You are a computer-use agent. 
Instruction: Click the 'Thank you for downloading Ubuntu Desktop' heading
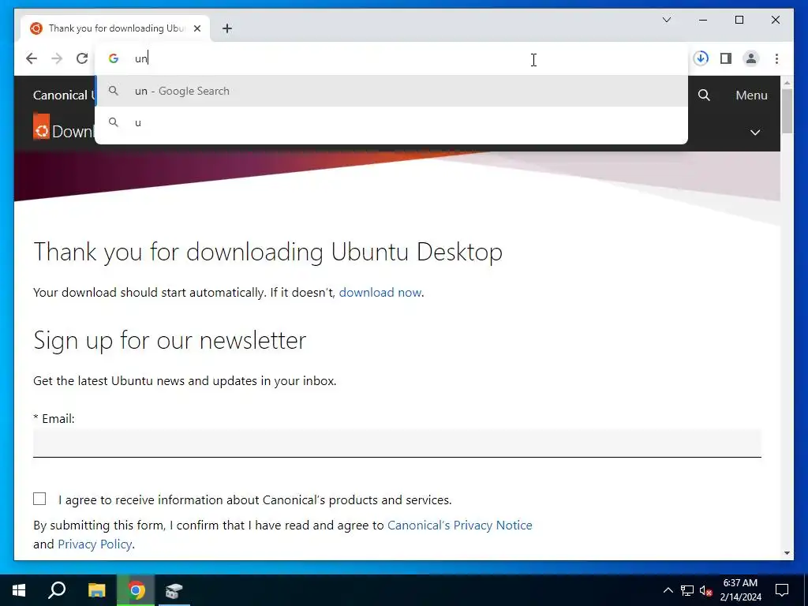(x=268, y=252)
